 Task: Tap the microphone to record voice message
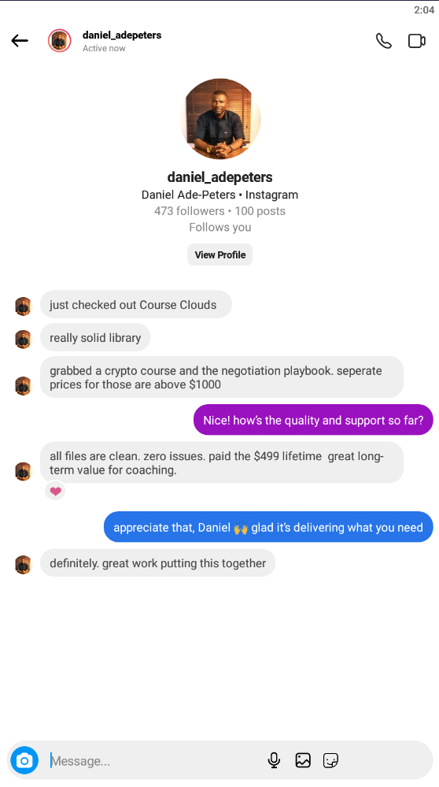(x=274, y=760)
